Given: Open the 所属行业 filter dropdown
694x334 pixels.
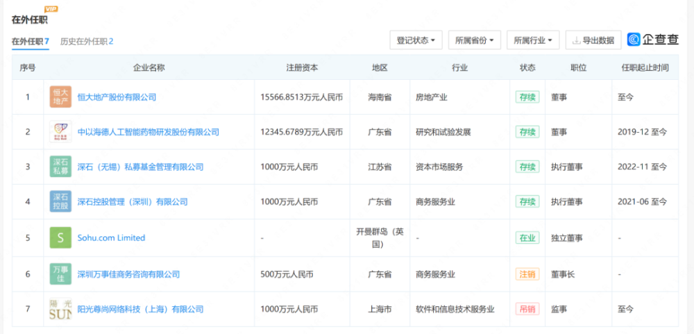Looking at the screenshot, I should point(533,40).
